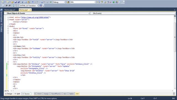
Task: Collapse the <html> element outline node
Action: (x=8, y=17)
